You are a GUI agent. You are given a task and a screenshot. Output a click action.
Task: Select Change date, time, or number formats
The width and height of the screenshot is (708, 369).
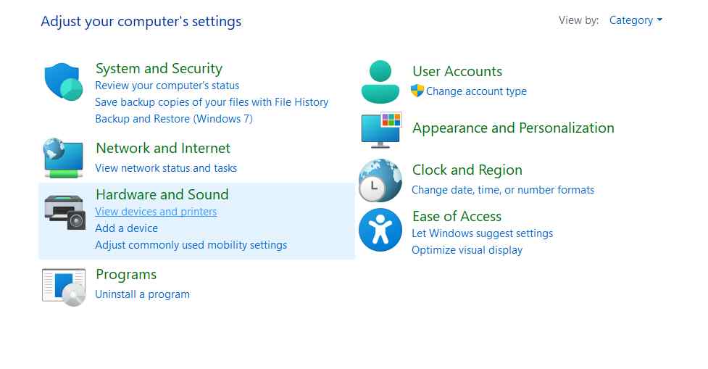coord(502,190)
